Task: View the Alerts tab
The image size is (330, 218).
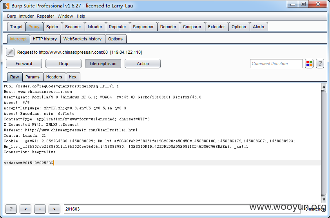Action: (258, 27)
